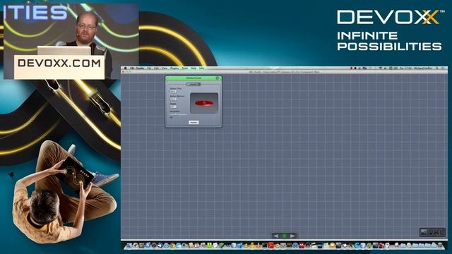Adjust the resolution slider in the component
Image resolution: width=452 pixels, height=254 pixels.
coord(178,114)
